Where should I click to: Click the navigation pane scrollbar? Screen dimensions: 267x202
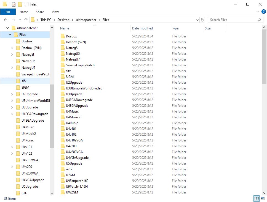tap(52, 116)
